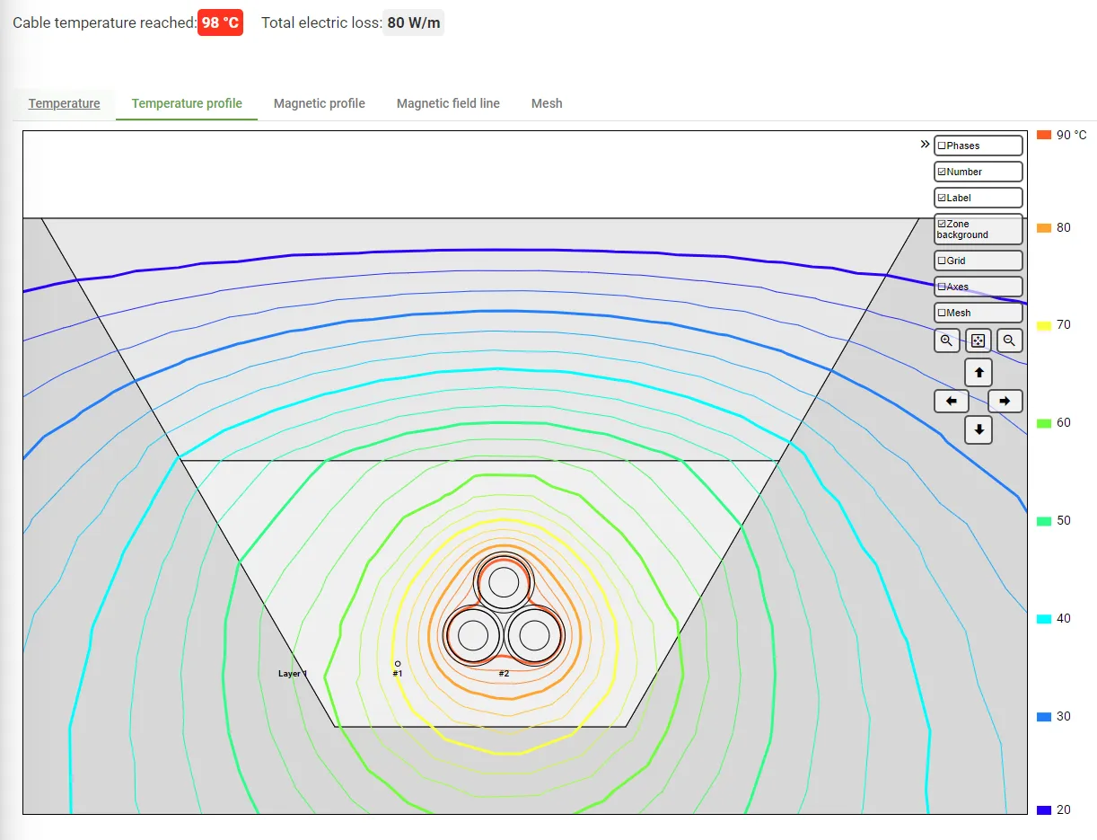Click the #2 cable label
This screenshot has height=840, width=1097.
pyautogui.click(x=505, y=673)
